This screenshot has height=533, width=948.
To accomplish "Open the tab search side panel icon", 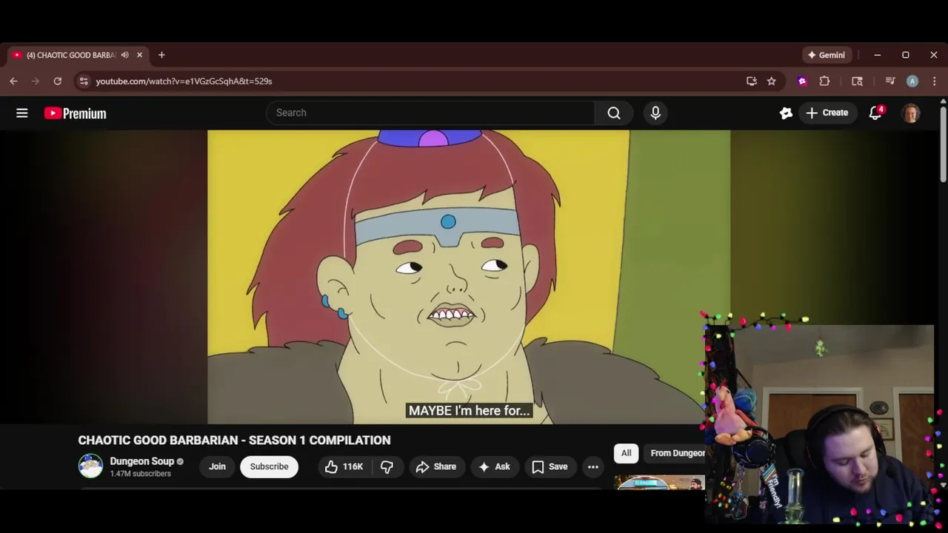I will 857,81.
